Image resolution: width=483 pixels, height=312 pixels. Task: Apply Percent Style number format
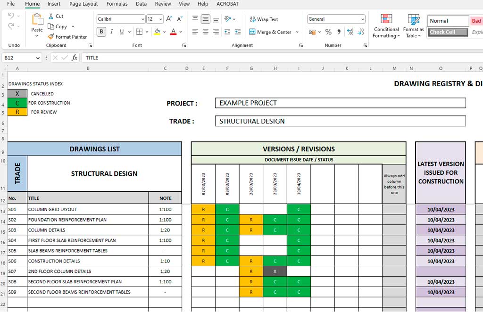coord(329,31)
